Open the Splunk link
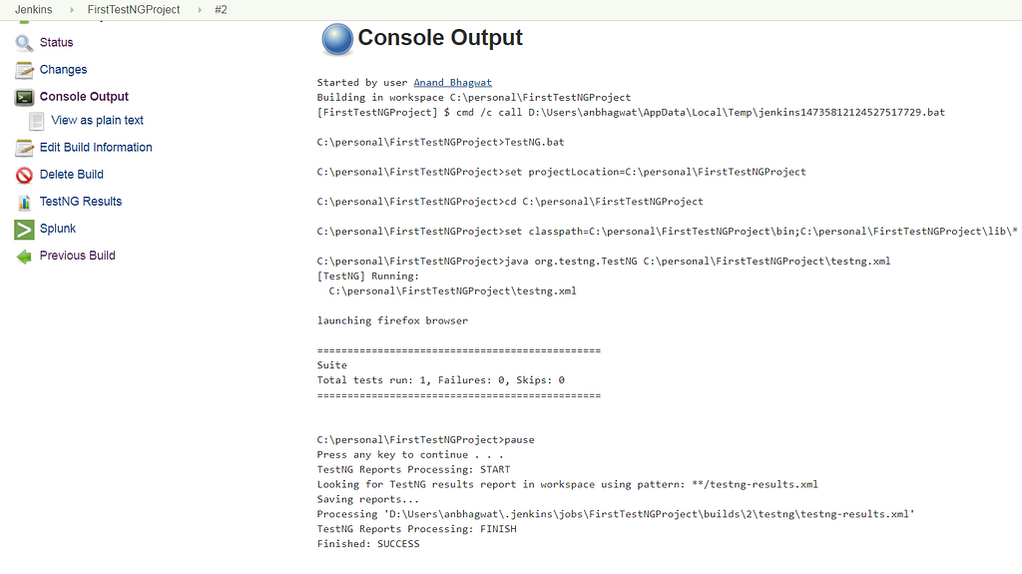The width and height of the screenshot is (1022, 574). tap(58, 229)
